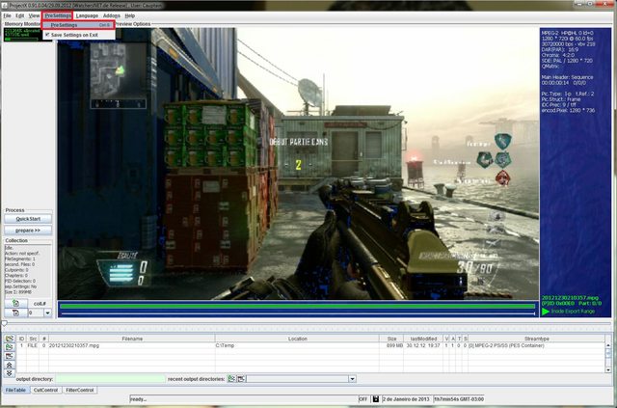Click the video preview frame
This screenshot has width=617, height=408.
[x=298, y=163]
